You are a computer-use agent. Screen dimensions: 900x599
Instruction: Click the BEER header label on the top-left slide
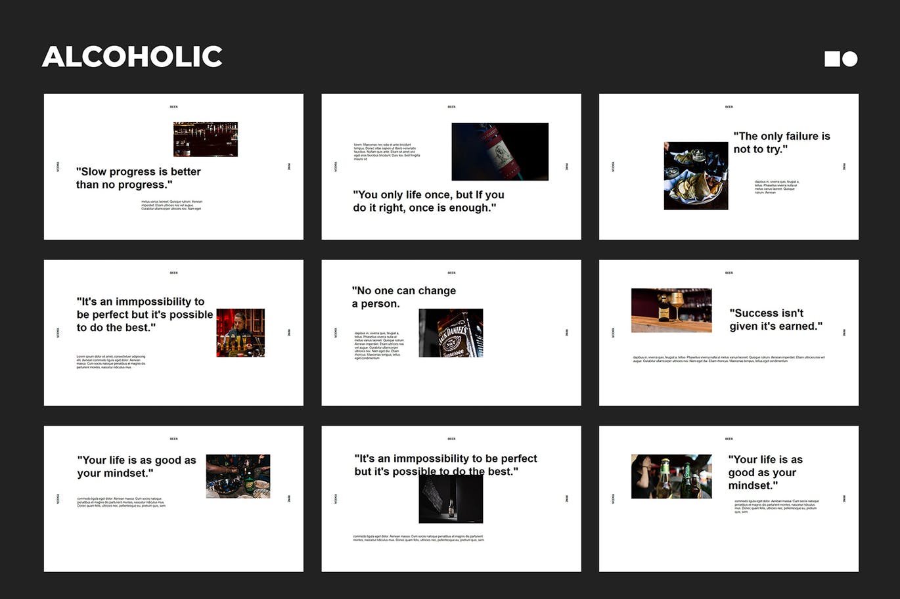[x=173, y=106]
